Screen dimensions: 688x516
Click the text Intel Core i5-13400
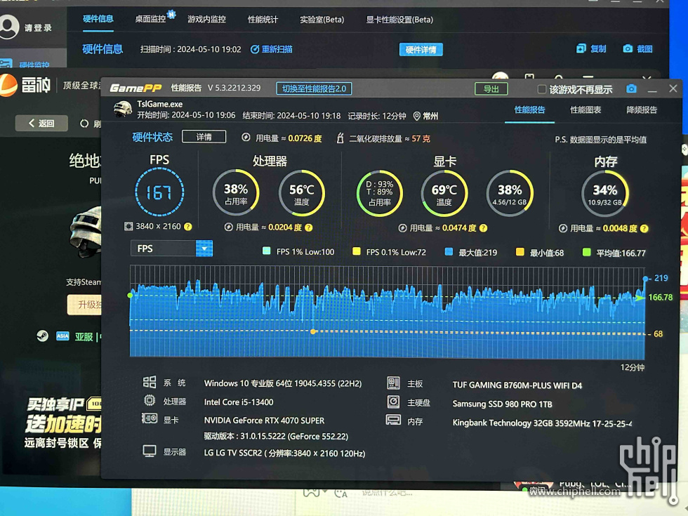pyautogui.click(x=239, y=402)
